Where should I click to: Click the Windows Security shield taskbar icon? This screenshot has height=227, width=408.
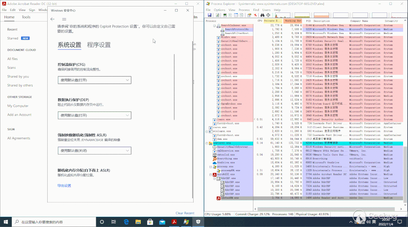click(199, 222)
